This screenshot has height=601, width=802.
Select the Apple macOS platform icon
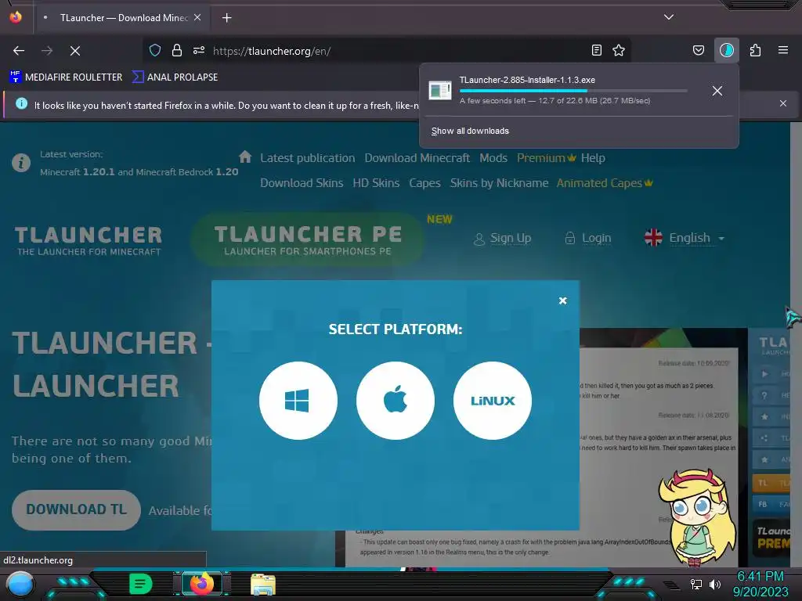tap(396, 400)
